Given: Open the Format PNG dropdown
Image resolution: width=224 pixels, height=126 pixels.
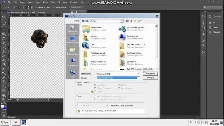Looking at the screenshot, I should click(x=139, y=78).
